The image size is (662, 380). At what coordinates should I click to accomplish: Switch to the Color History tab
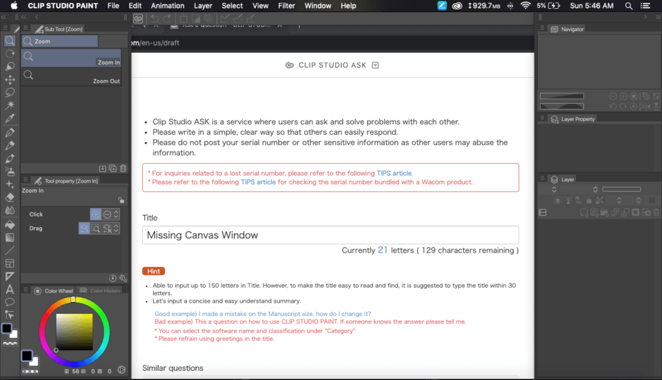100,291
